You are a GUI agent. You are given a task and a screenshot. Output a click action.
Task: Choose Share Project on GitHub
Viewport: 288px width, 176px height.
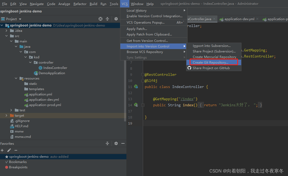click(214, 68)
